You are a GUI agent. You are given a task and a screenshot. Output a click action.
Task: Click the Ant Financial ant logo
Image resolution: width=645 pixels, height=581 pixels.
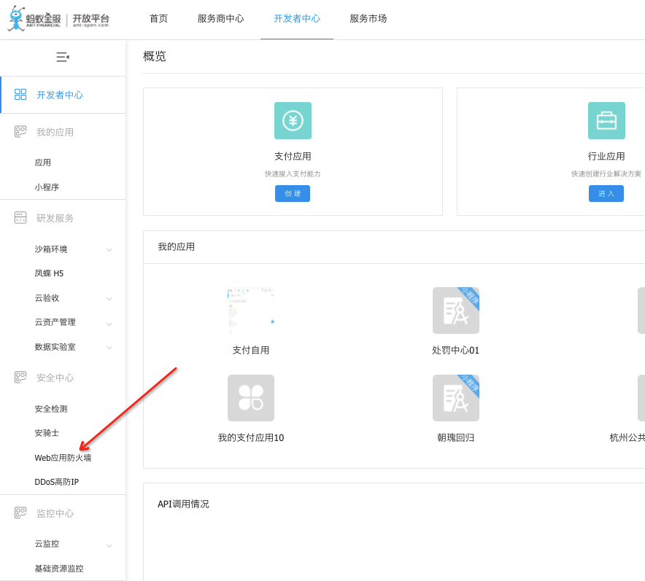coord(17,18)
